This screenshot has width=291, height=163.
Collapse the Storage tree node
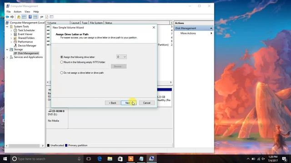tap(7, 49)
